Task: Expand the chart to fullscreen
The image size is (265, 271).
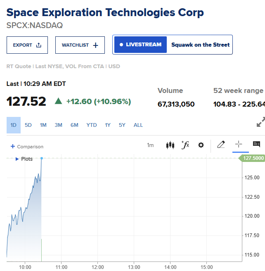Action: [x=261, y=122]
